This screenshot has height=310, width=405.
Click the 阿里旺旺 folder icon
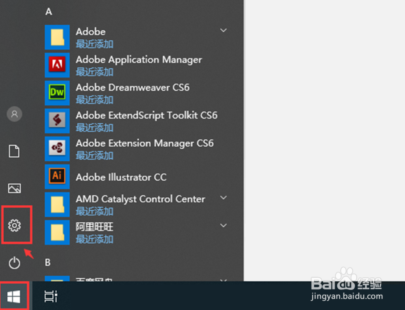(x=57, y=232)
